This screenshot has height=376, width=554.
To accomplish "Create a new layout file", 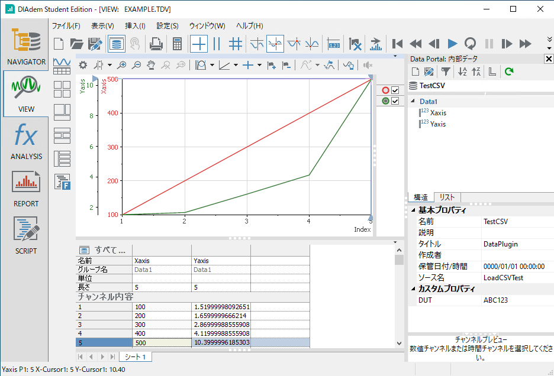I will point(59,44).
